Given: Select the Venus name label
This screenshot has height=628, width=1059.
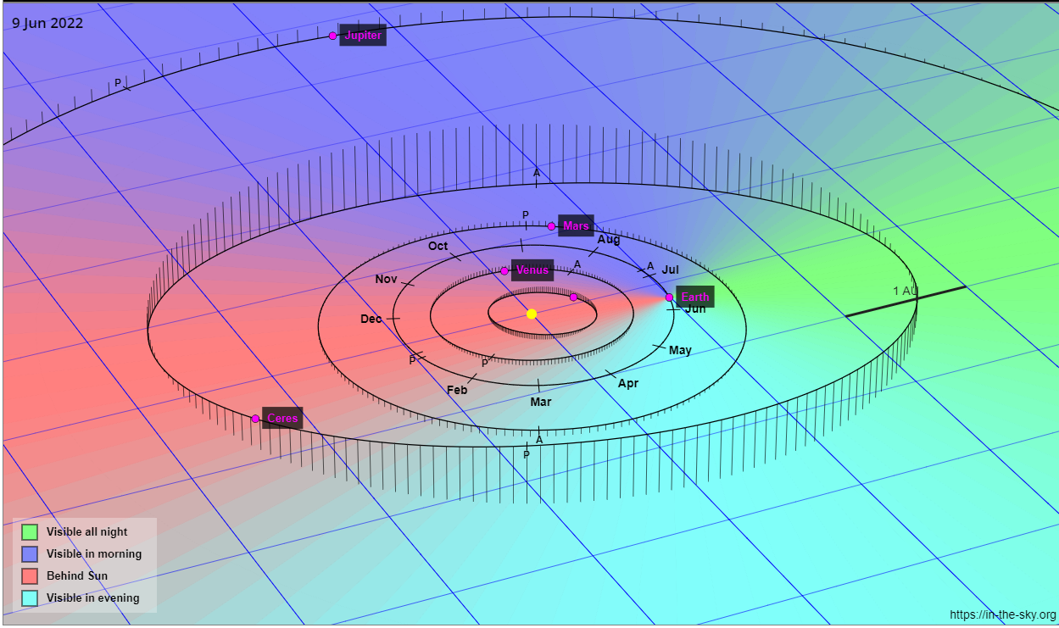Looking at the screenshot, I should tap(532, 270).
